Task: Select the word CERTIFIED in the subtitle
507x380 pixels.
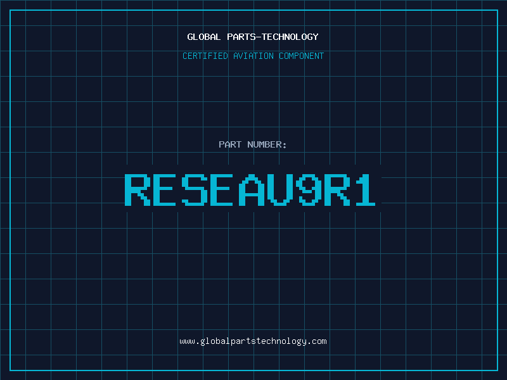Action: [205, 56]
